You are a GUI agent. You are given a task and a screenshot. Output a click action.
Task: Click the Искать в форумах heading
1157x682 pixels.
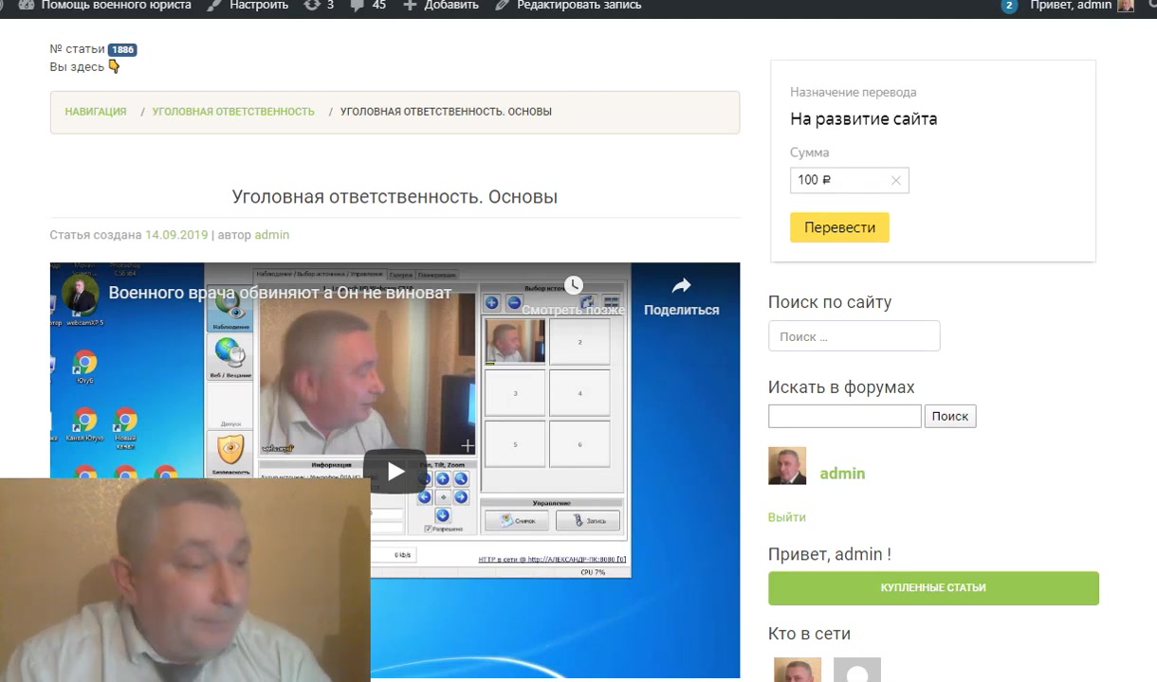[x=841, y=387]
